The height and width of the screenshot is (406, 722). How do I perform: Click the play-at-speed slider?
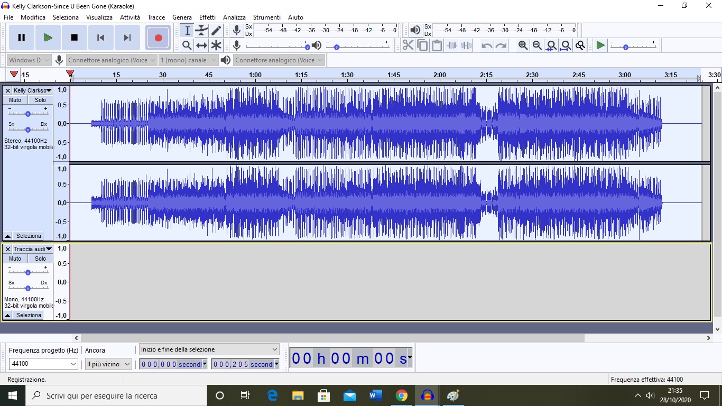point(633,45)
